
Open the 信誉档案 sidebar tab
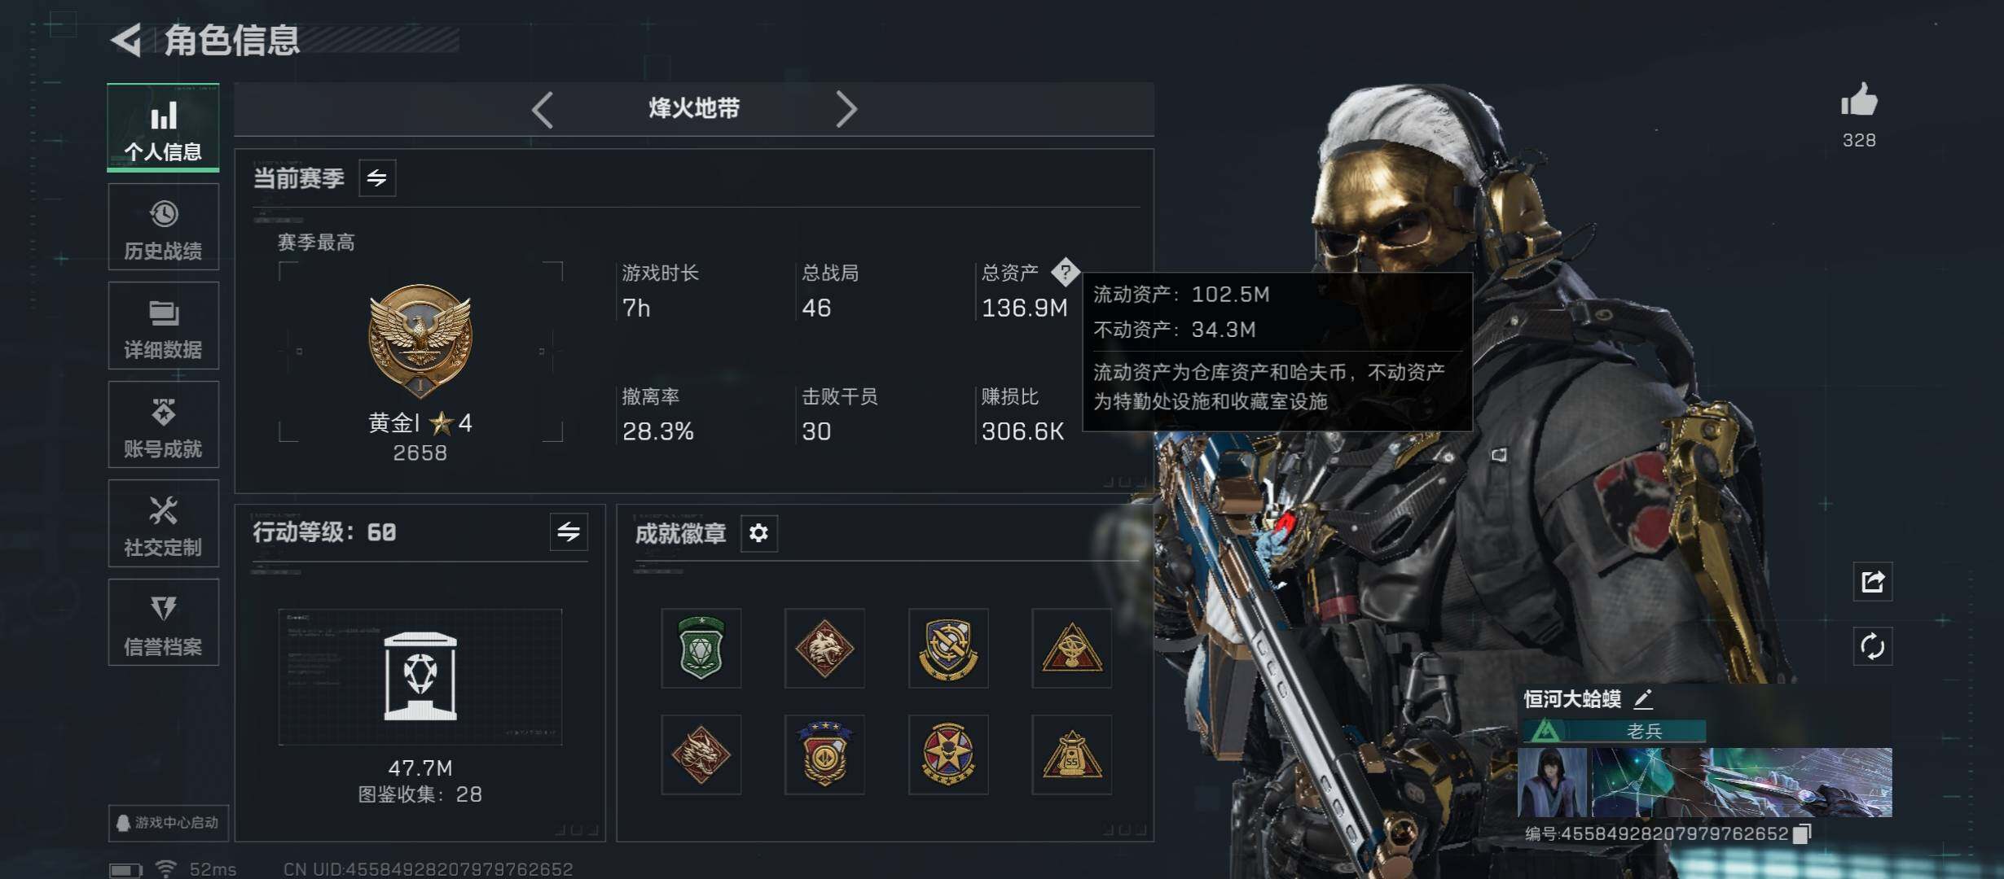point(163,623)
